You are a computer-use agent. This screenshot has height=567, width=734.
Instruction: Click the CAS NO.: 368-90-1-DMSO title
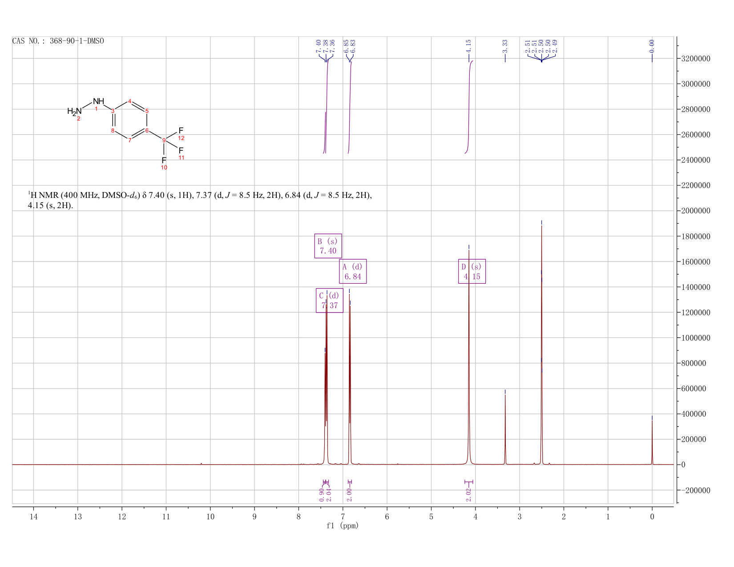tap(58, 41)
